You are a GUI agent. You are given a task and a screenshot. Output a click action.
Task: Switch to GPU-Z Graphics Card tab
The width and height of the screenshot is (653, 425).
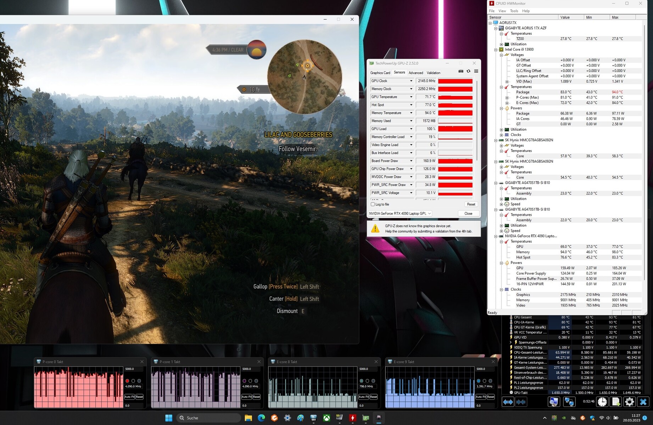[x=380, y=73]
